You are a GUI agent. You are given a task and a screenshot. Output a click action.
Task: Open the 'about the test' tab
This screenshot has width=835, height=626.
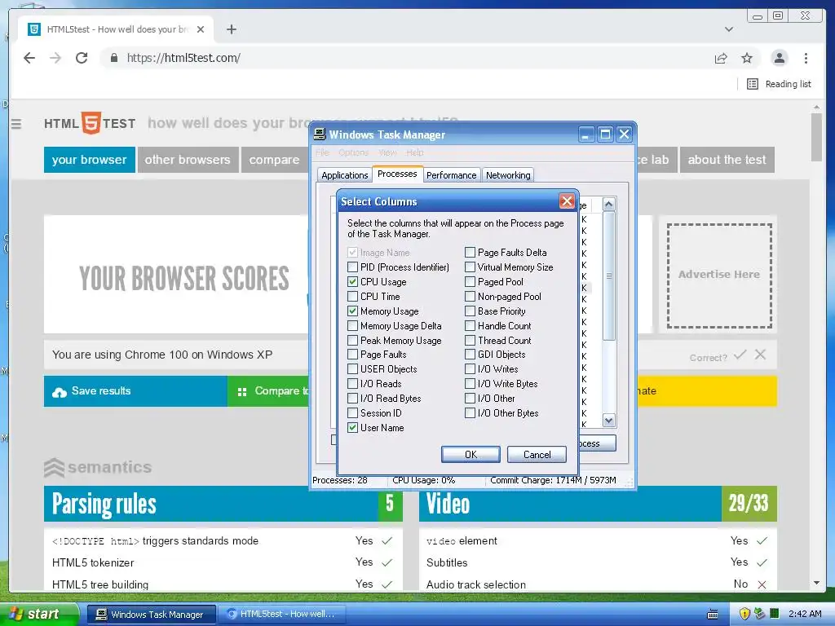727,160
